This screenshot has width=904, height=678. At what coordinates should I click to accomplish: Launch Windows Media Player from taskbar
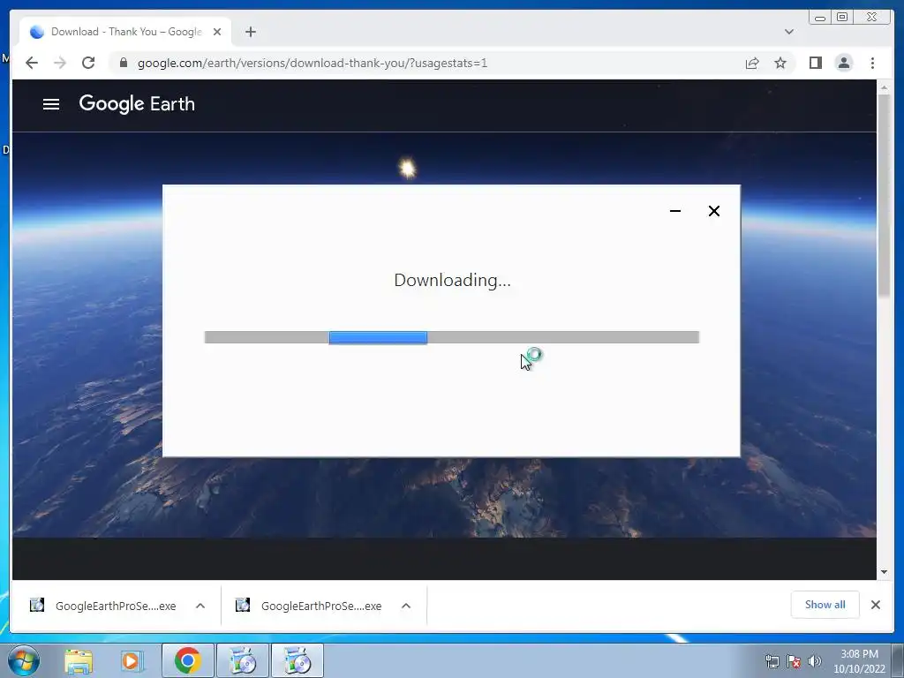tap(131, 661)
